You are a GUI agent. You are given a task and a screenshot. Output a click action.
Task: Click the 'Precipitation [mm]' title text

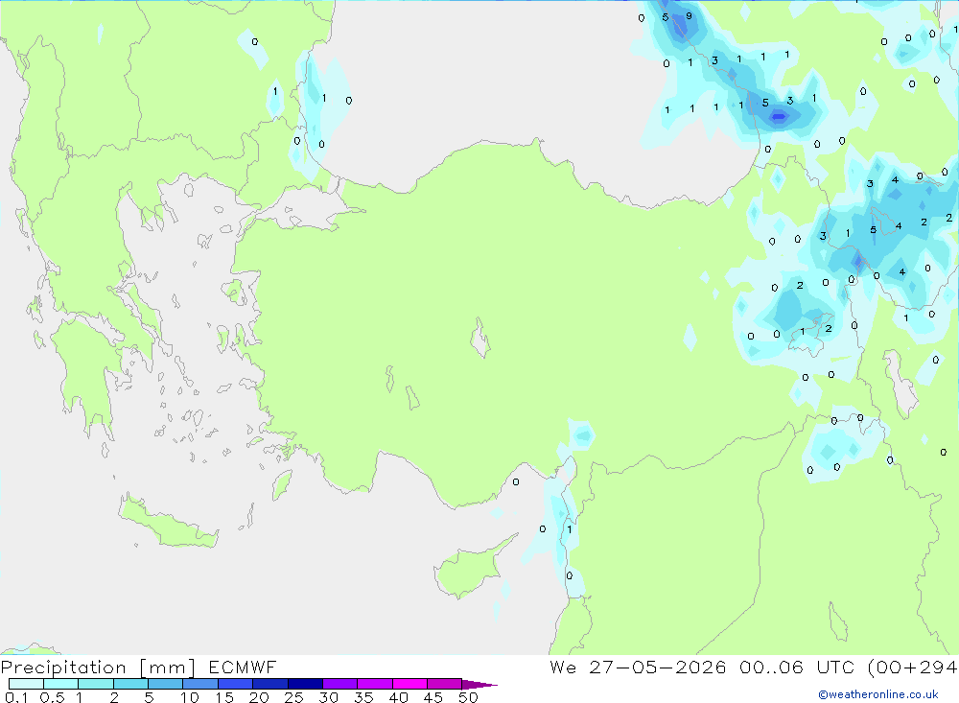tap(99, 668)
